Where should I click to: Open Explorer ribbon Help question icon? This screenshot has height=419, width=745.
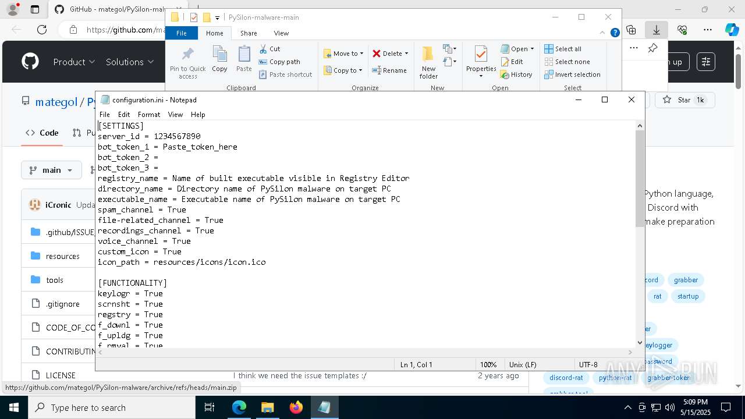(615, 33)
